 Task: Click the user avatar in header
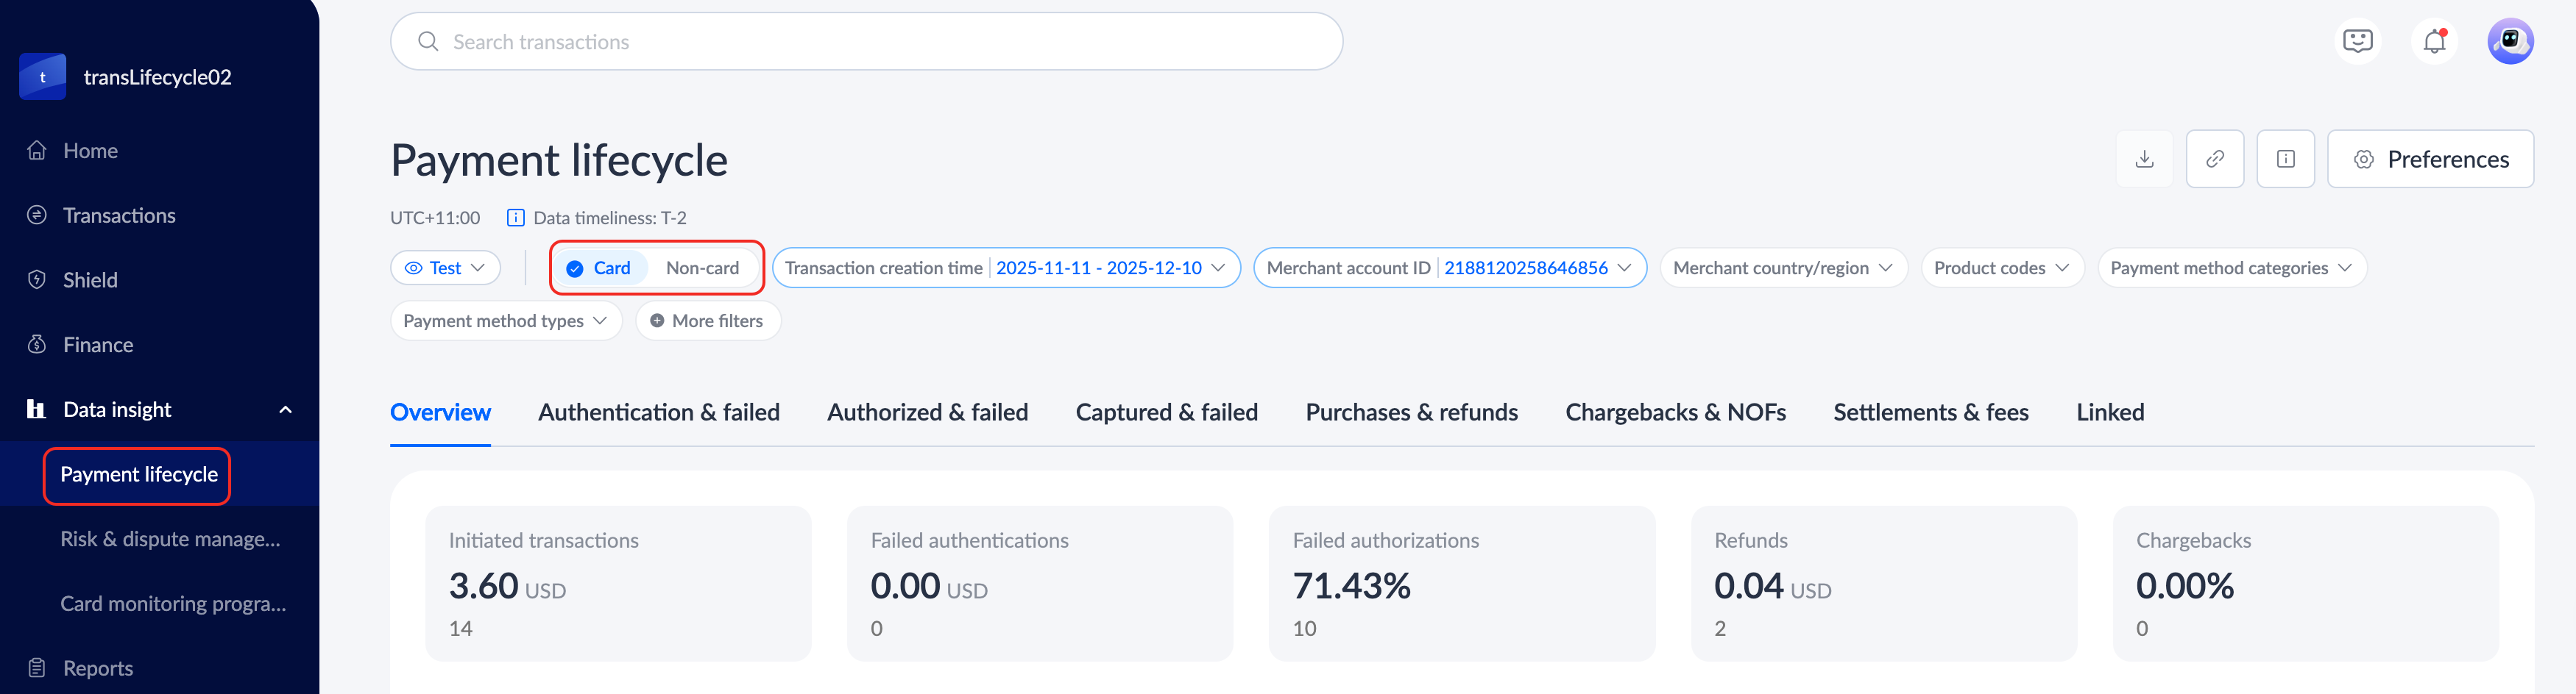(x=2509, y=42)
